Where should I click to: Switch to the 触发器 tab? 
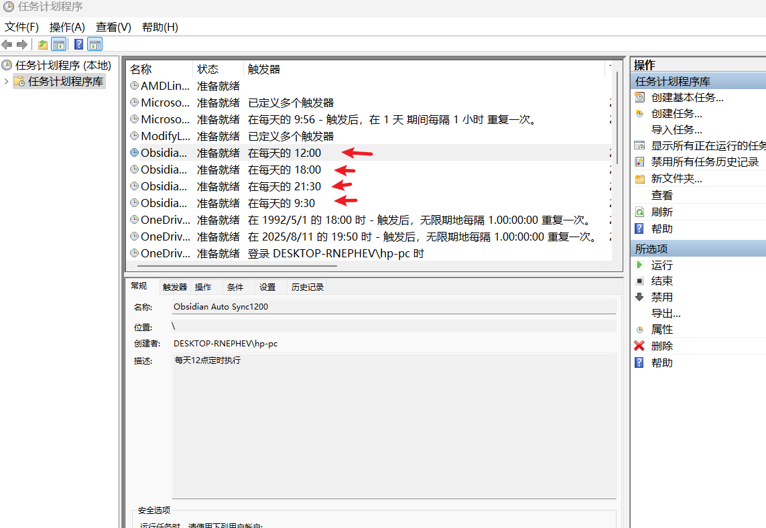click(x=175, y=287)
